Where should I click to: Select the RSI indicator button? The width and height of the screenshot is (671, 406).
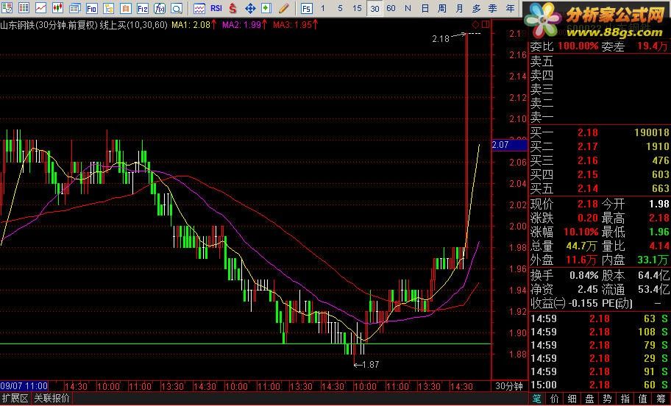click(216, 7)
